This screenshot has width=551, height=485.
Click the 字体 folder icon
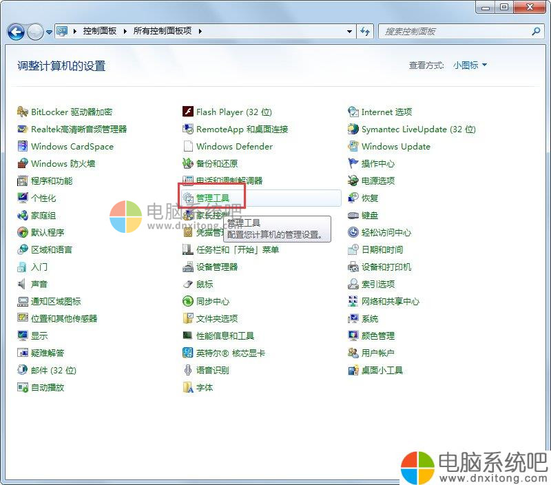point(188,388)
